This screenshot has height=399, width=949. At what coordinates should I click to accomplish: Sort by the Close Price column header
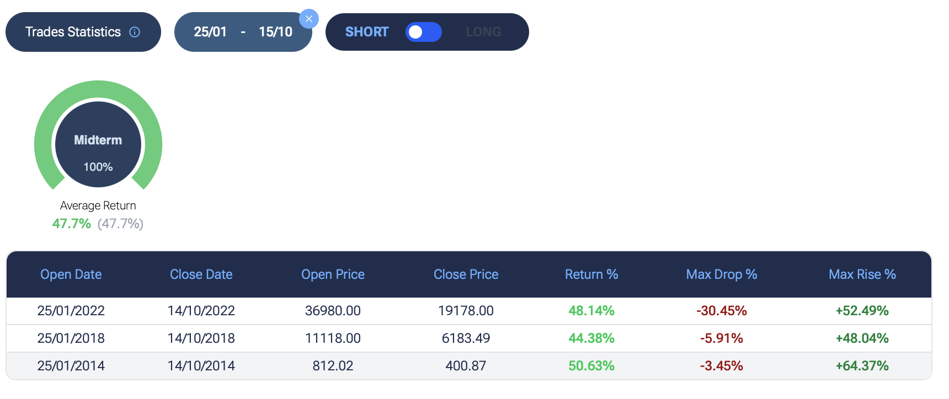click(x=466, y=274)
